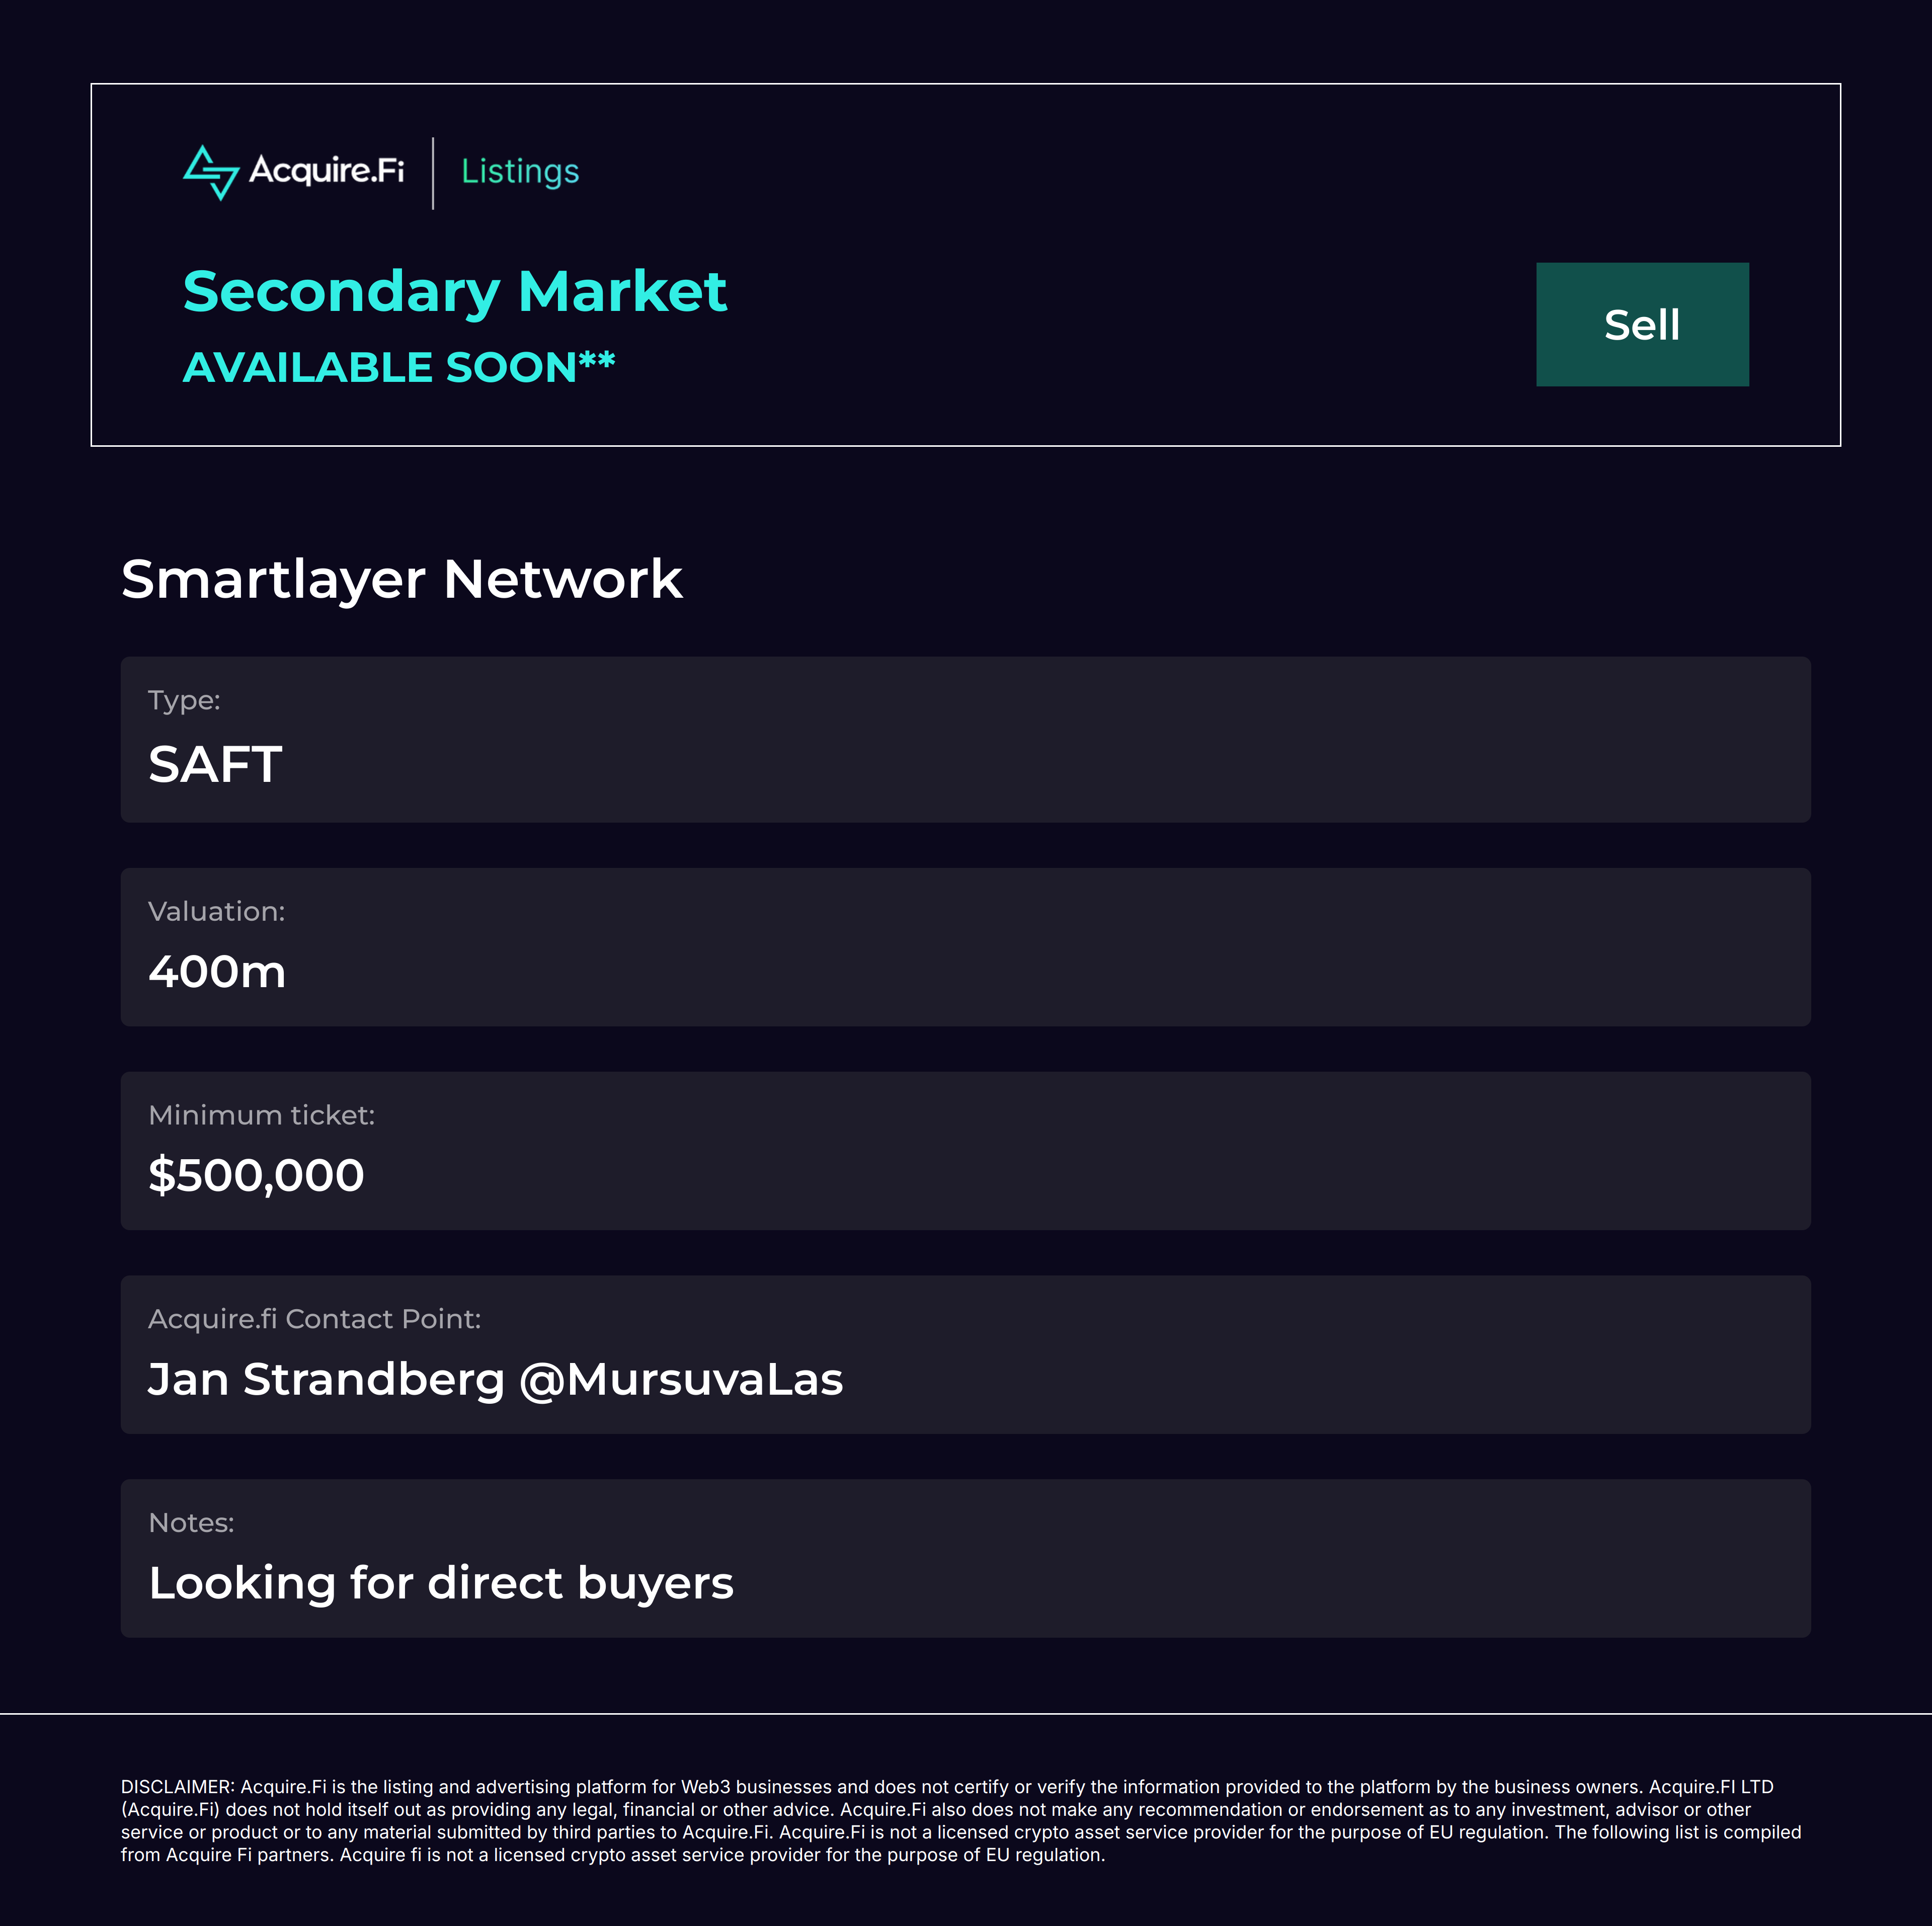Click the Type field label
The image size is (1932, 1926).
pyautogui.click(x=184, y=700)
